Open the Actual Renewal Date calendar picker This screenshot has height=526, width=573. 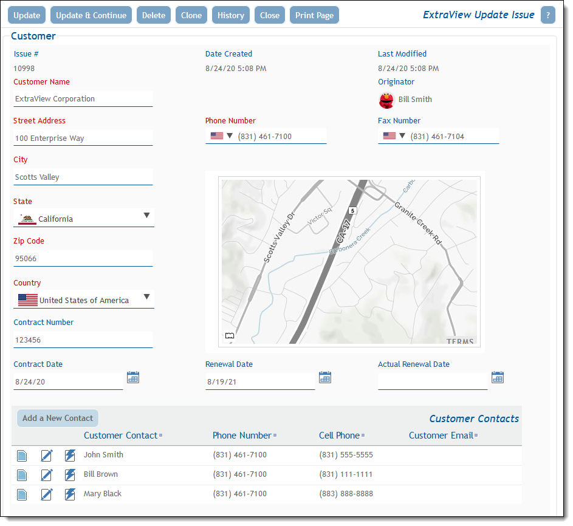[498, 377]
